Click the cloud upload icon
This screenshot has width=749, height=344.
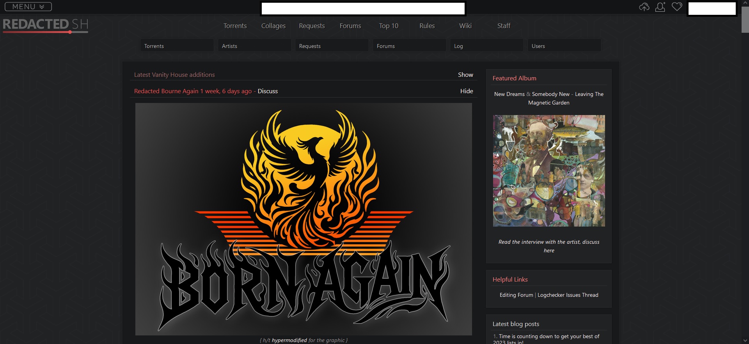pos(644,7)
